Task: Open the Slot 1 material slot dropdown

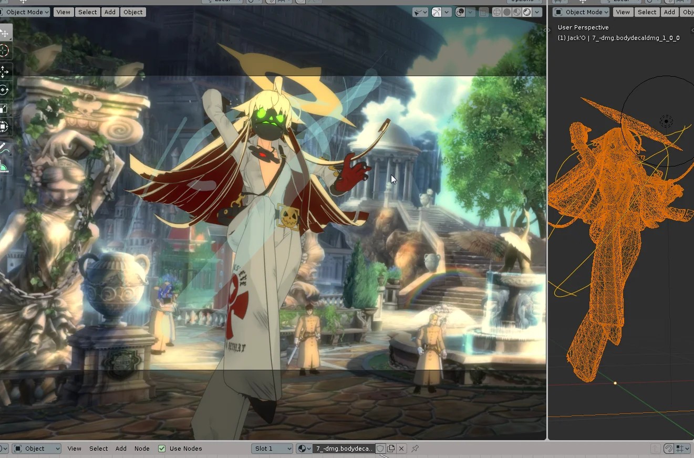Action: (x=272, y=449)
